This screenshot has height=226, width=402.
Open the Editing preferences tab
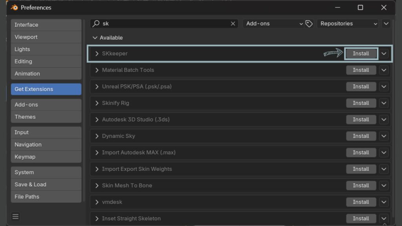pos(46,62)
